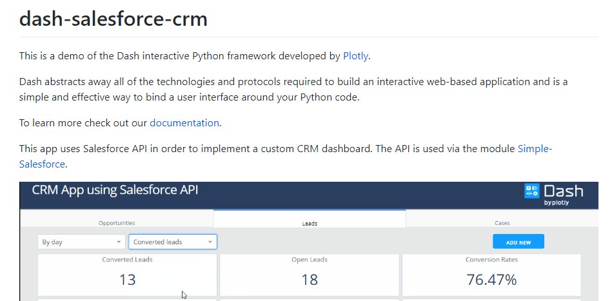Click the Converted Leads value 13

tap(127, 280)
